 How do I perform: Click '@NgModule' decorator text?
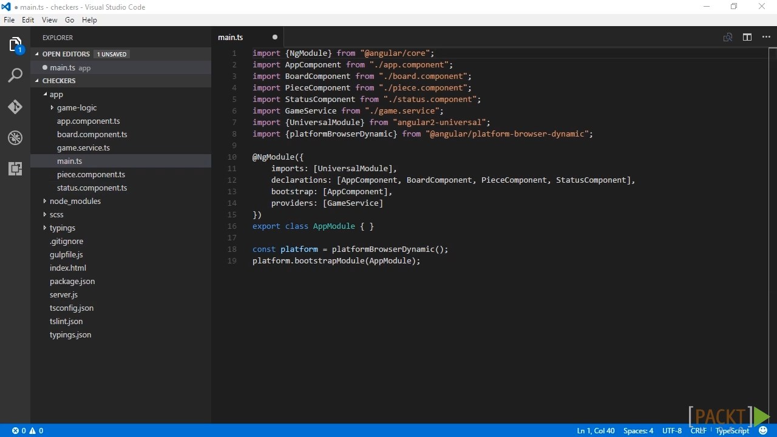click(x=273, y=157)
